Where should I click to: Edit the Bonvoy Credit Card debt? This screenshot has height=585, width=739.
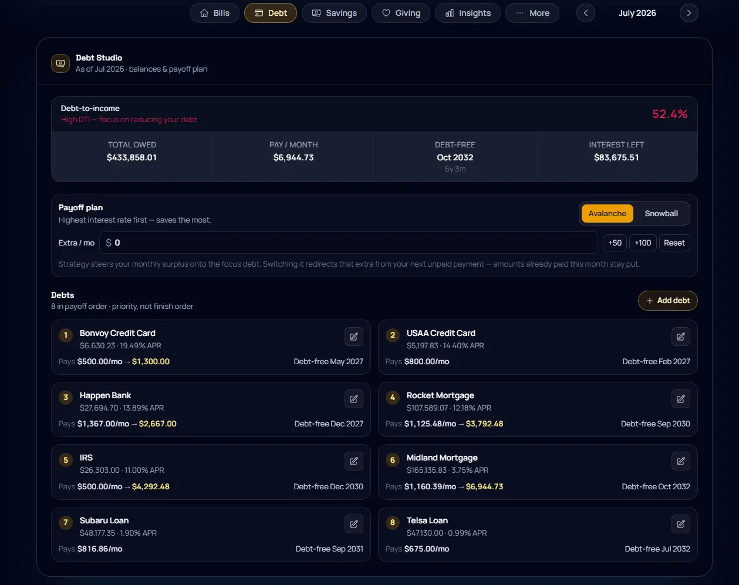354,337
